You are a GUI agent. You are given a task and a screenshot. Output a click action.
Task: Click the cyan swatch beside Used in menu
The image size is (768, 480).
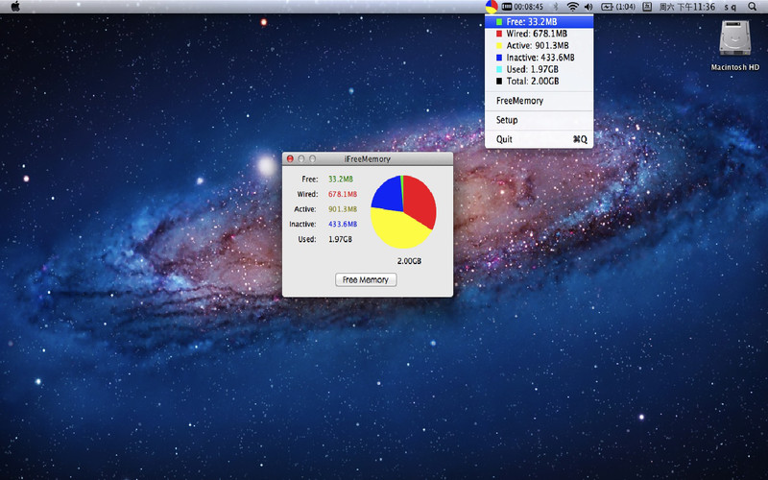pos(499,69)
